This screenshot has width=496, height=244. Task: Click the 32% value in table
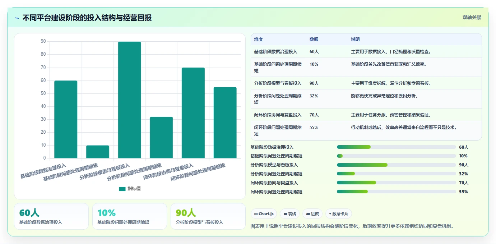tap(314, 96)
